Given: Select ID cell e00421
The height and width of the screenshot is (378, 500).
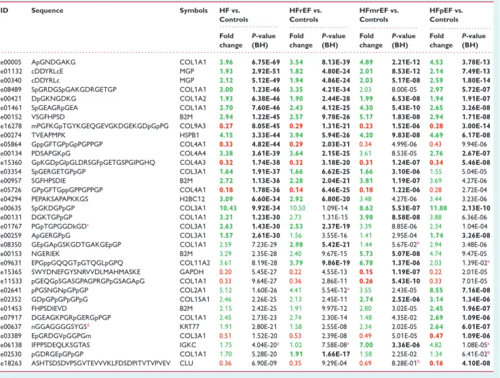Looking at the screenshot, I should pyautogui.click(x=11, y=98).
